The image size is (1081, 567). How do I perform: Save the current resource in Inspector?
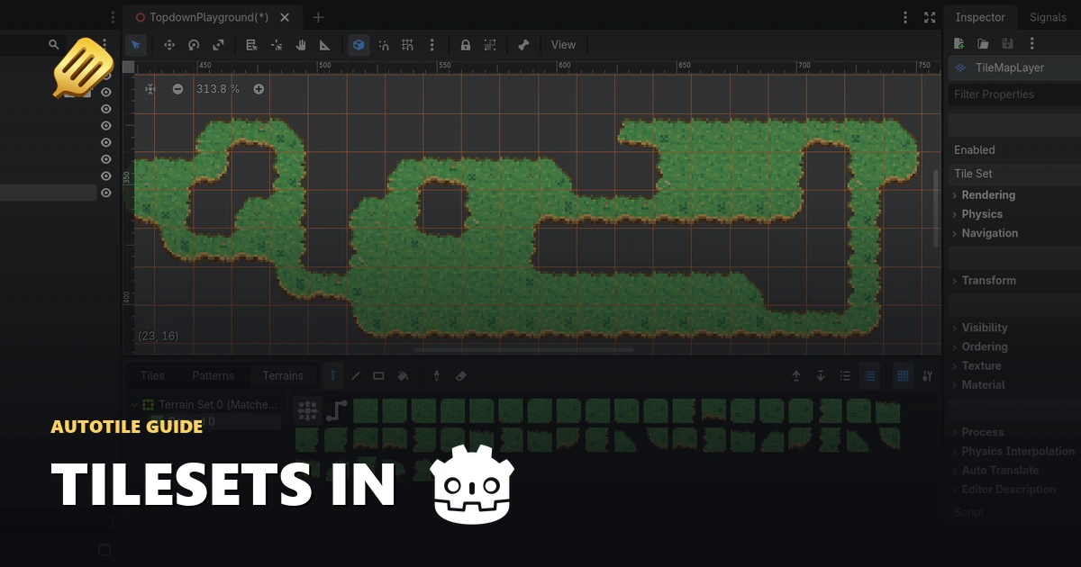tap(1007, 43)
